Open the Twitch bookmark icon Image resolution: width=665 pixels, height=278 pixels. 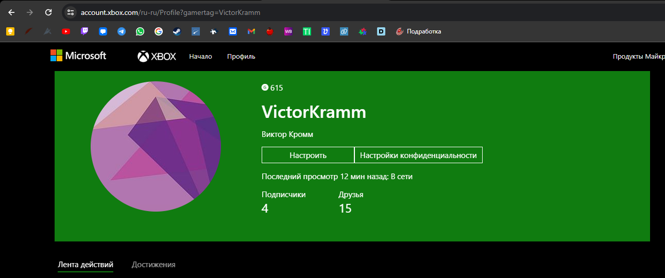click(84, 31)
